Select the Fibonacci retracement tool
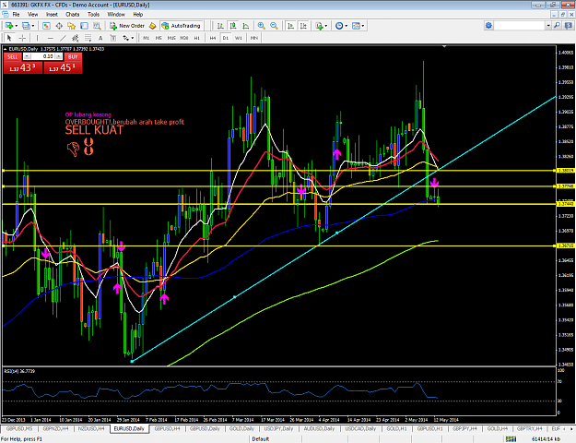 point(88,38)
